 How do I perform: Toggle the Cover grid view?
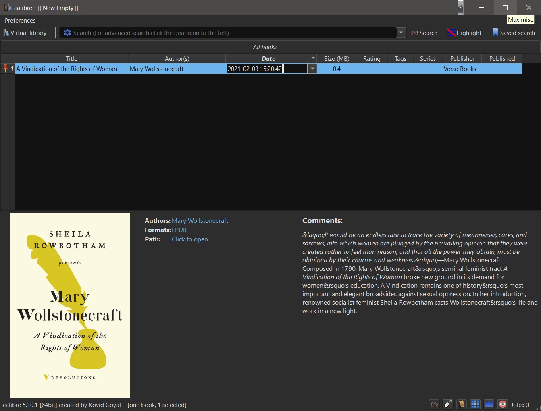tap(475, 404)
